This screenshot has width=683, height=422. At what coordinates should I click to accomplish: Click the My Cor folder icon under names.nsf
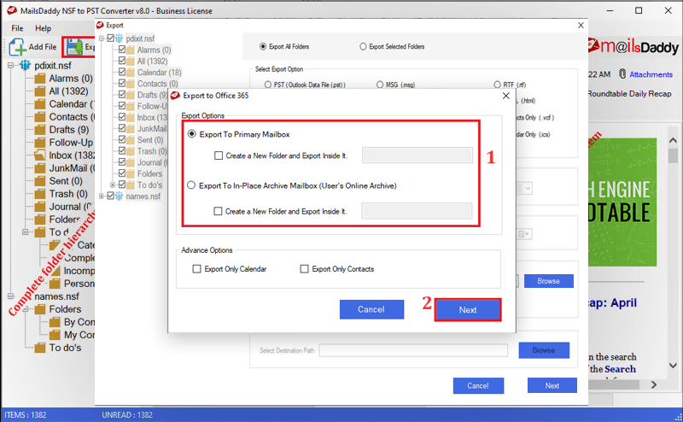[x=55, y=335]
